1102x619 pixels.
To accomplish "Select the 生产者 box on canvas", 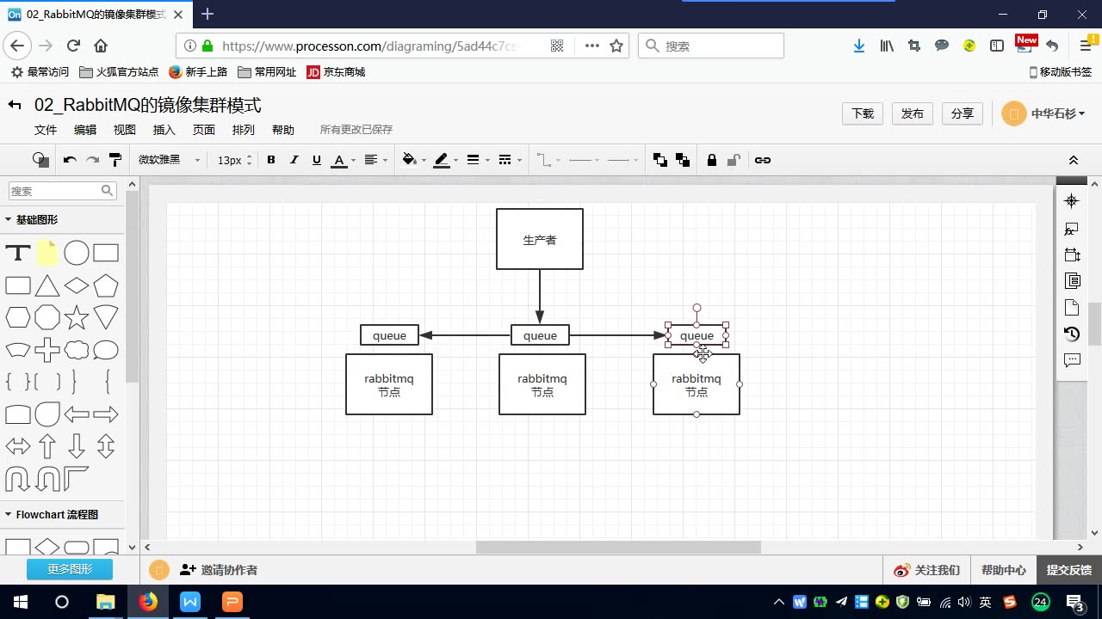I will click(x=540, y=239).
